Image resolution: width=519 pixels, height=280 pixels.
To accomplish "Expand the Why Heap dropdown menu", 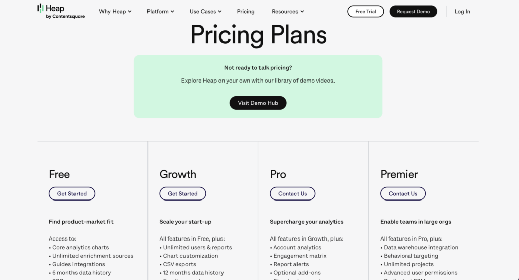I will click(115, 11).
